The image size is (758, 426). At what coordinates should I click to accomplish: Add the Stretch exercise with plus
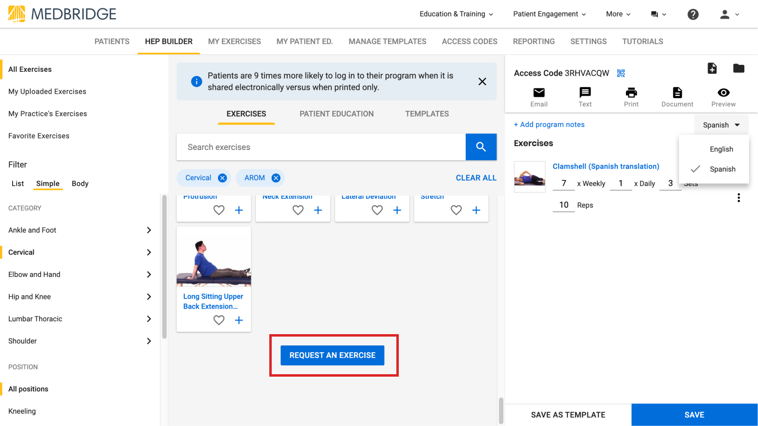point(476,210)
